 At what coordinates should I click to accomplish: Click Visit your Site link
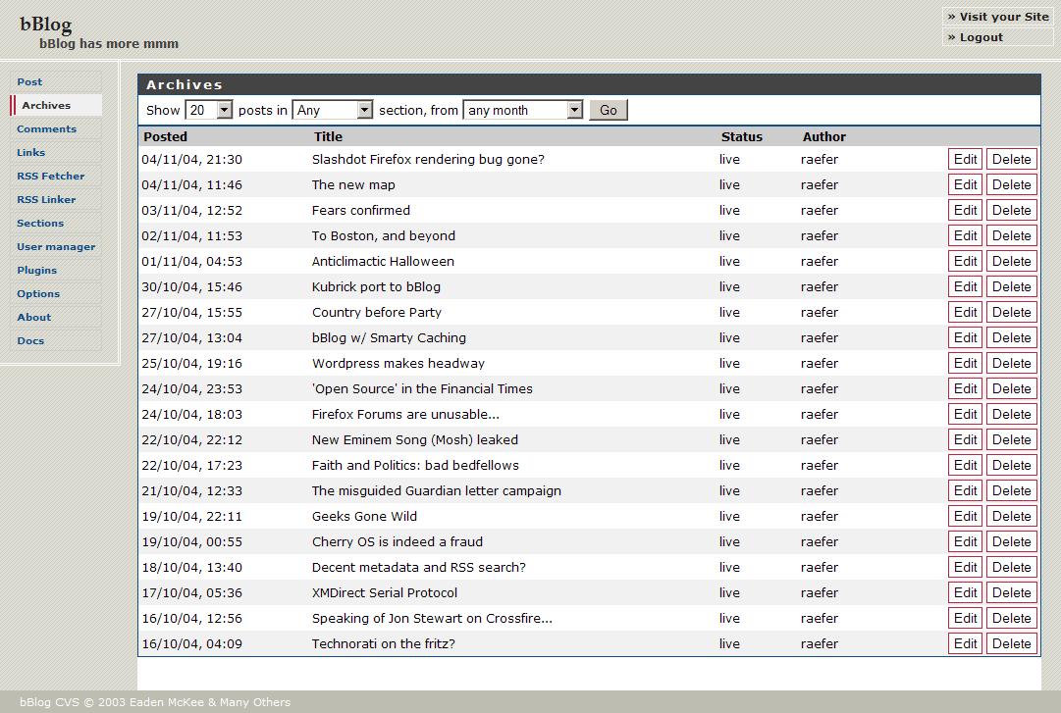point(997,17)
